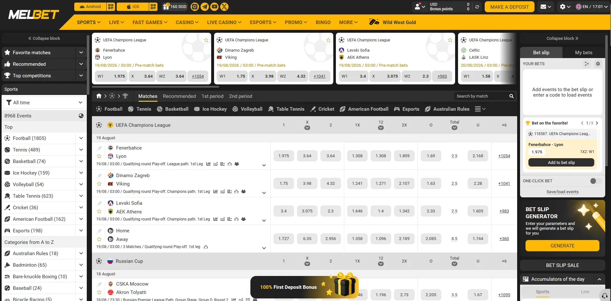Switch to the 2nd period tab
The width and height of the screenshot is (611, 301).
(241, 96)
